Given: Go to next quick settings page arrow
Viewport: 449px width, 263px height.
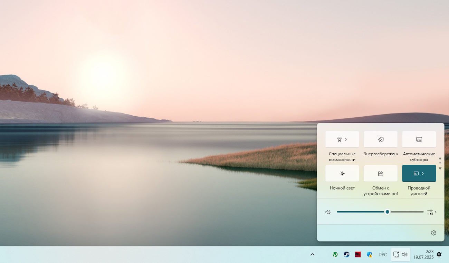Looking at the screenshot, I should [x=440, y=168].
